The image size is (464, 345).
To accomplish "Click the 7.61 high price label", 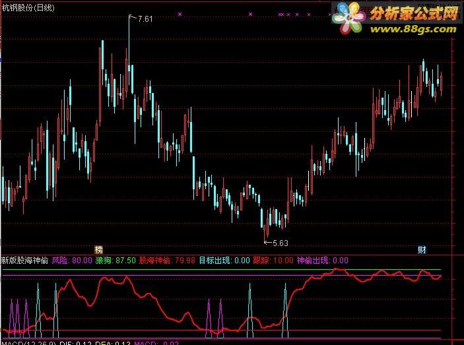I will point(145,19).
